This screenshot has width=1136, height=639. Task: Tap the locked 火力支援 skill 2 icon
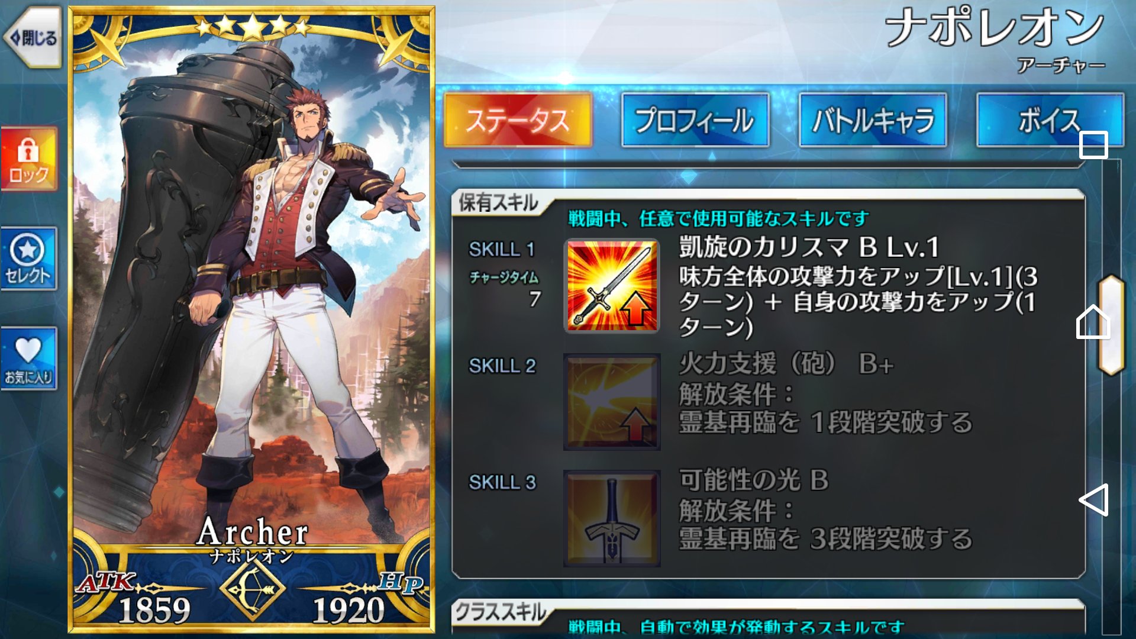[612, 402]
